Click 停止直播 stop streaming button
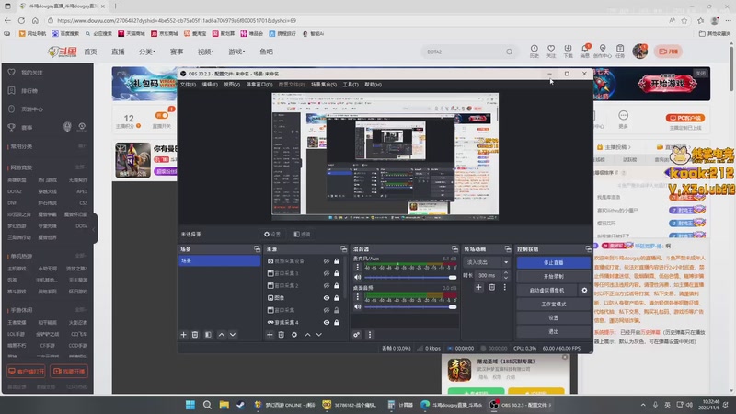 pyautogui.click(x=554, y=262)
